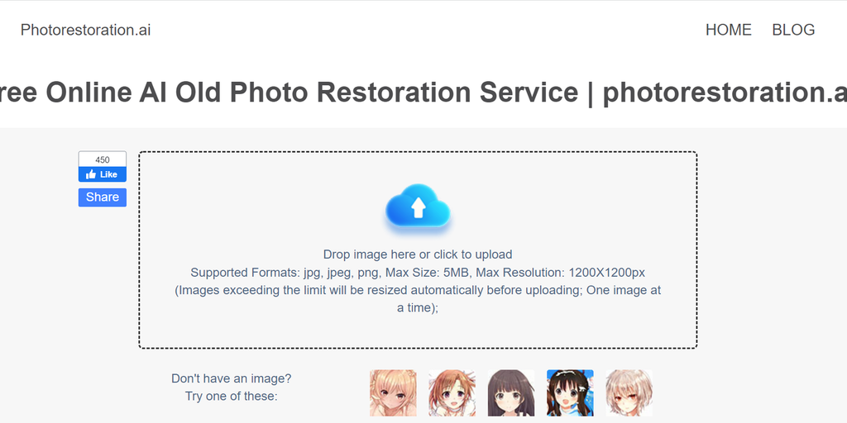Click the "Try one of these:" label
The image size is (847, 423).
click(x=232, y=397)
